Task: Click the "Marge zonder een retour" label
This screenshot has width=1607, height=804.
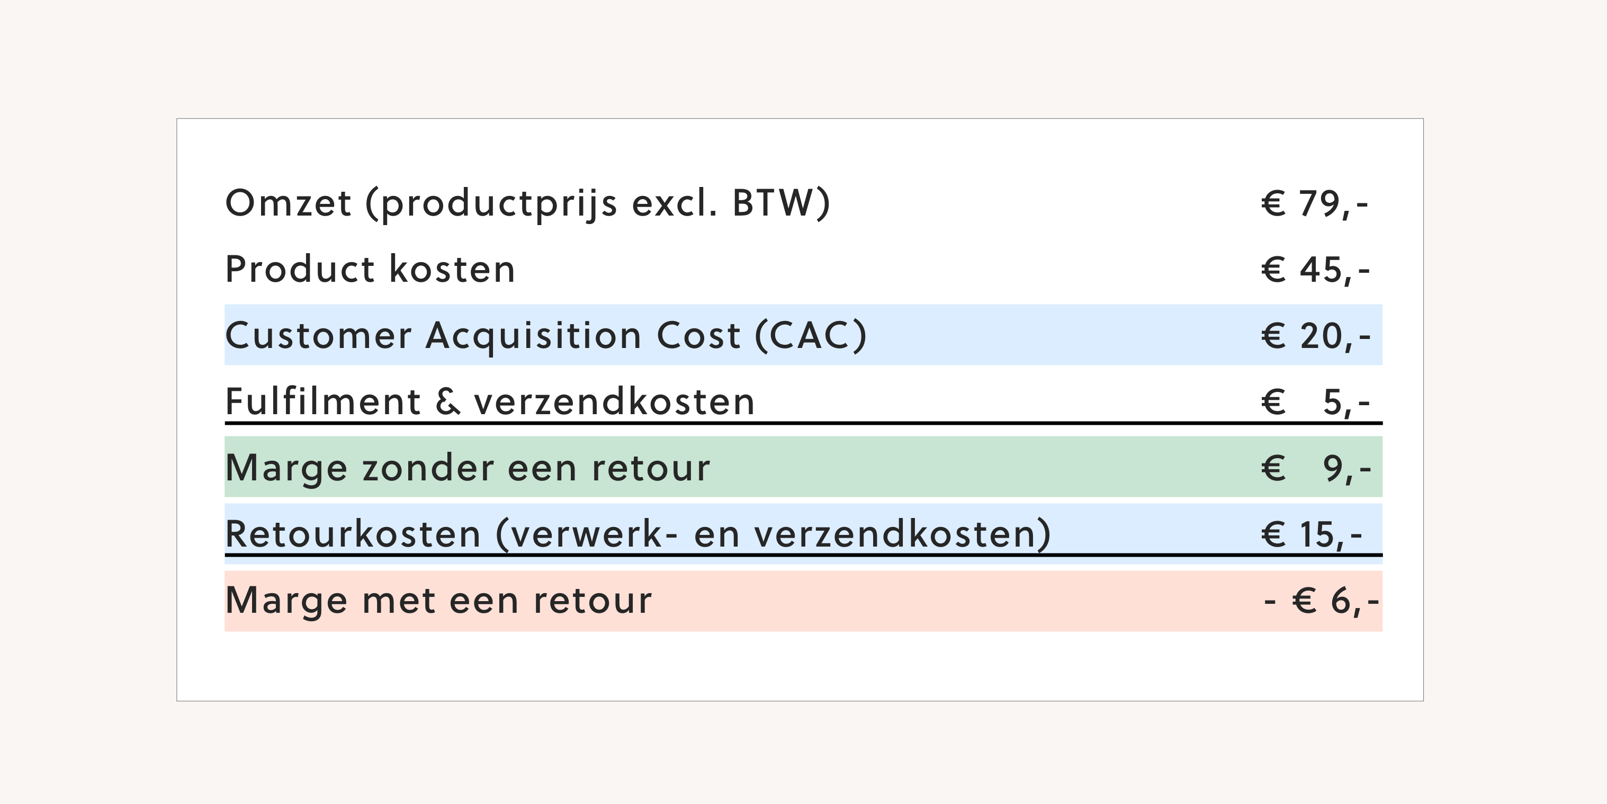Action: pyautogui.click(x=467, y=468)
